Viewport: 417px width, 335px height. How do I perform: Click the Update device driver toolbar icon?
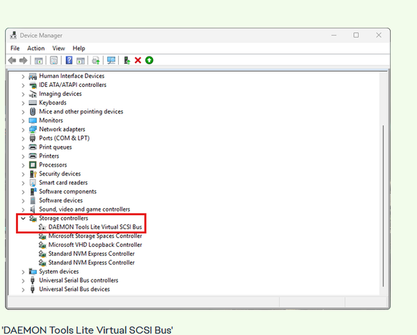coord(127,60)
